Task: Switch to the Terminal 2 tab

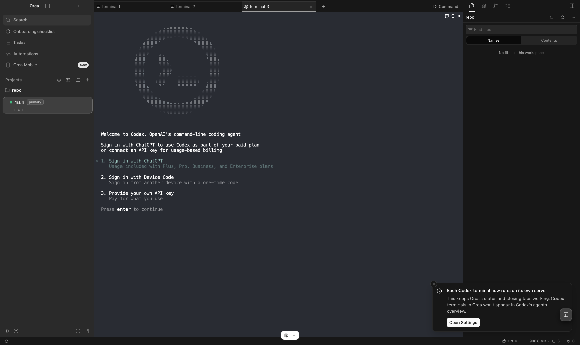Action: (205, 6)
